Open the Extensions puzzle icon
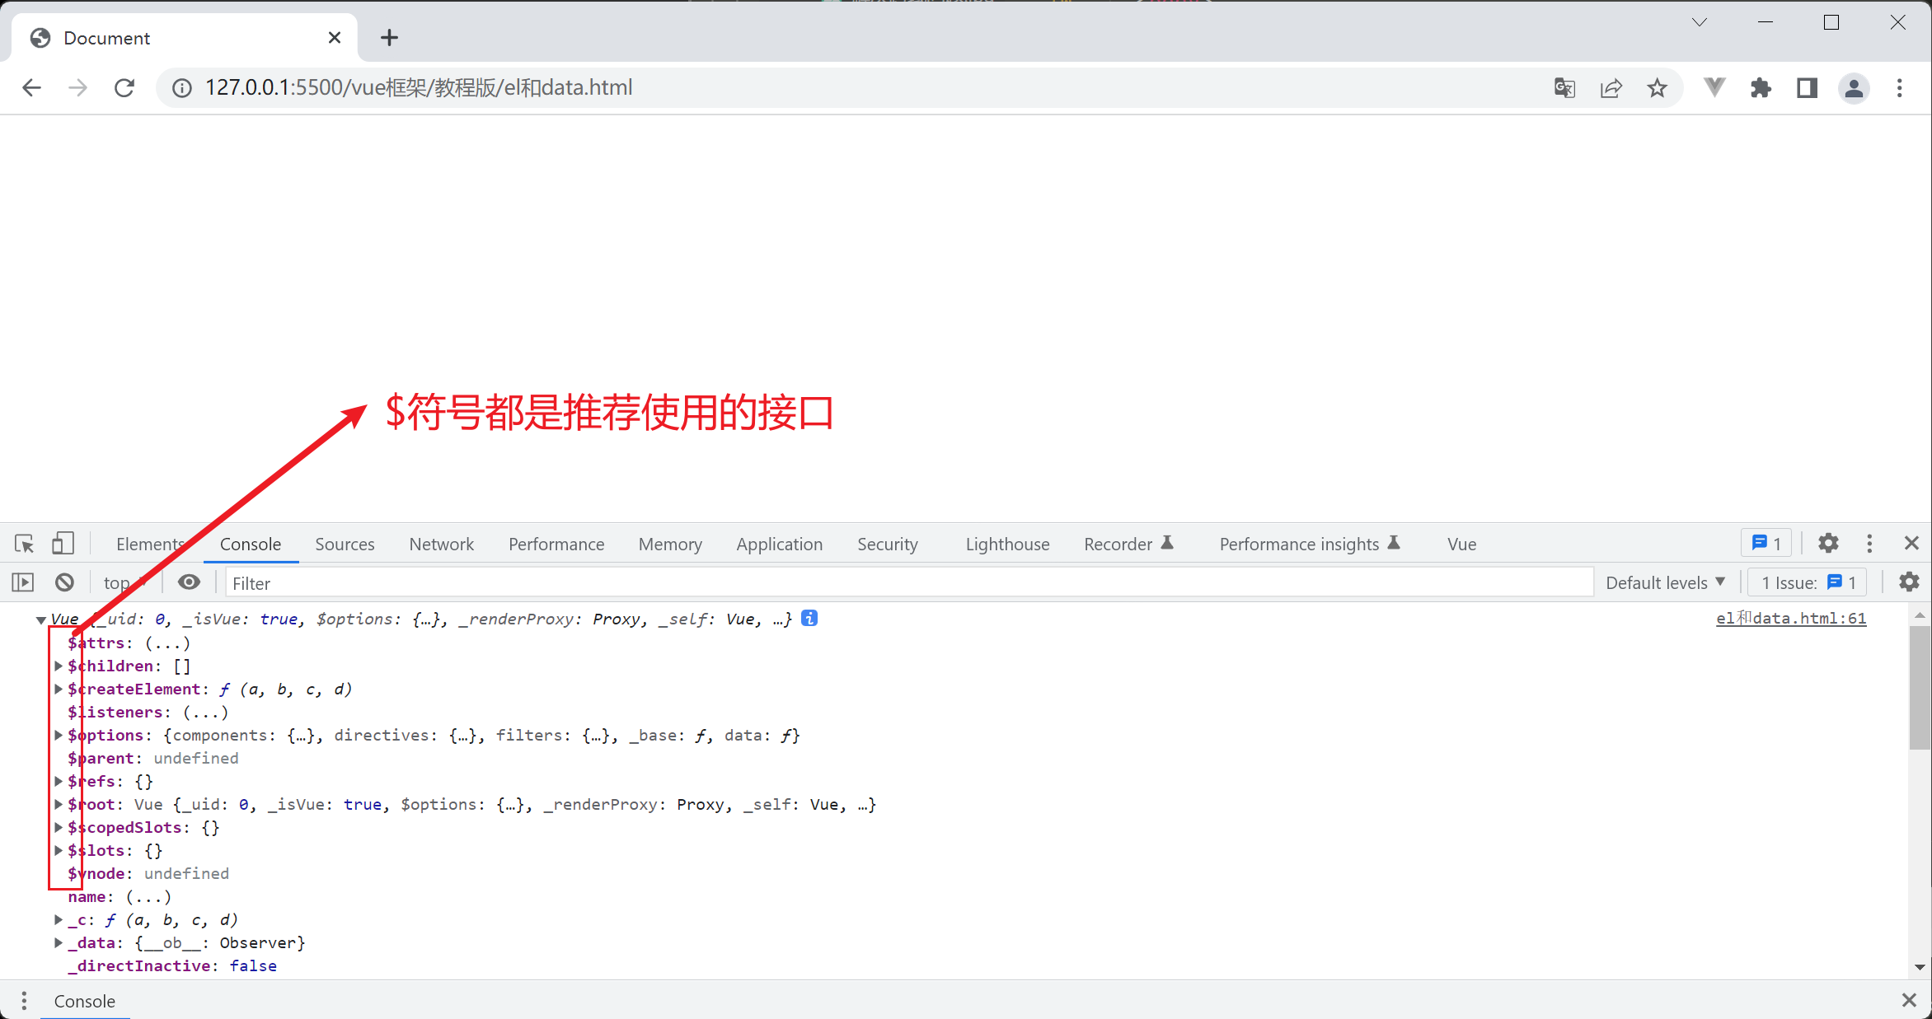This screenshot has width=1932, height=1019. [1761, 87]
